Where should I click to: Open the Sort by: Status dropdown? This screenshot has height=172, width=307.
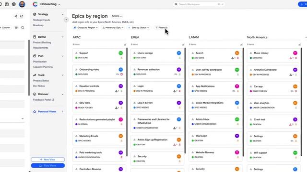click(x=139, y=28)
